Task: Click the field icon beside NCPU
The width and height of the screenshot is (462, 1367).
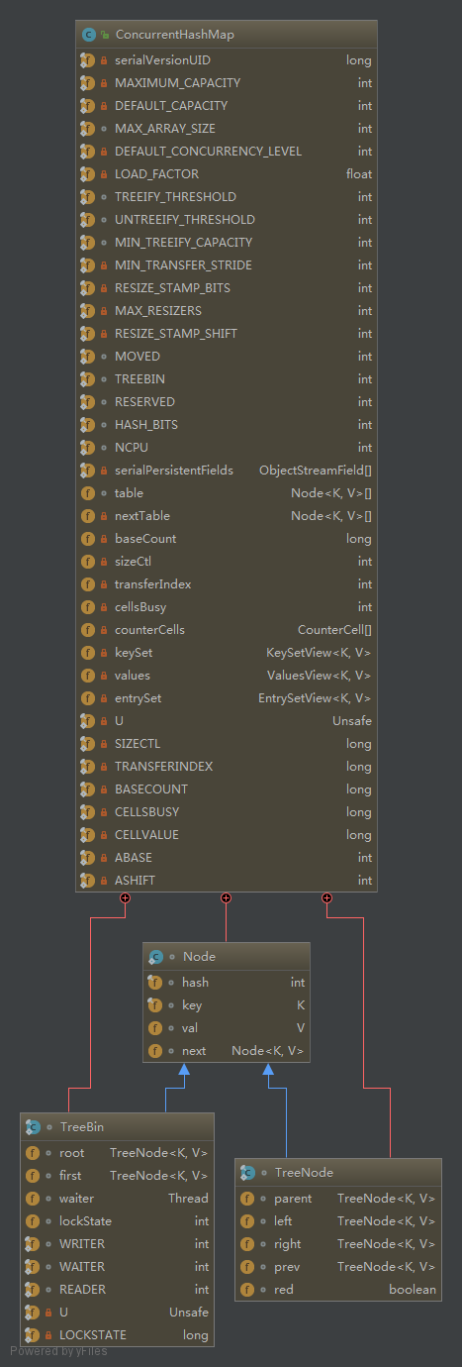Action: coord(87,448)
